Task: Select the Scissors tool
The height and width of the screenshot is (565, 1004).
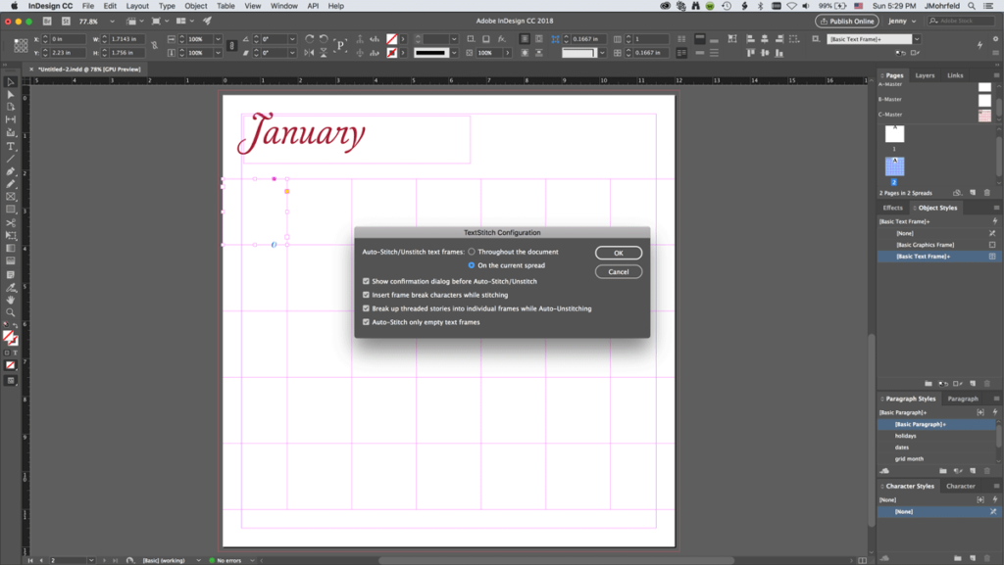Action: (11, 223)
